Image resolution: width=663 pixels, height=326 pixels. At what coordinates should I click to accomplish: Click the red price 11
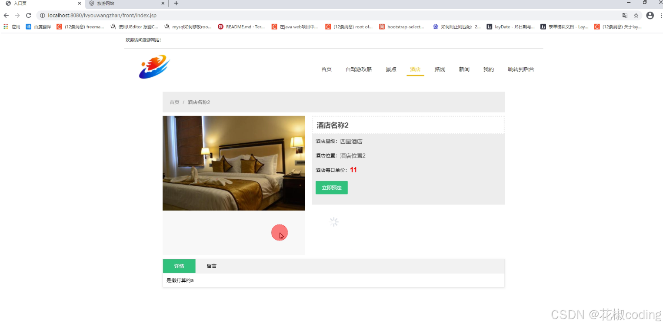coord(353,170)
